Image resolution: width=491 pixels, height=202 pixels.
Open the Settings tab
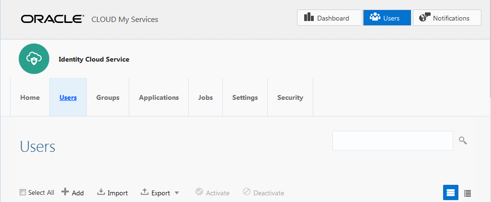point(245,97)
